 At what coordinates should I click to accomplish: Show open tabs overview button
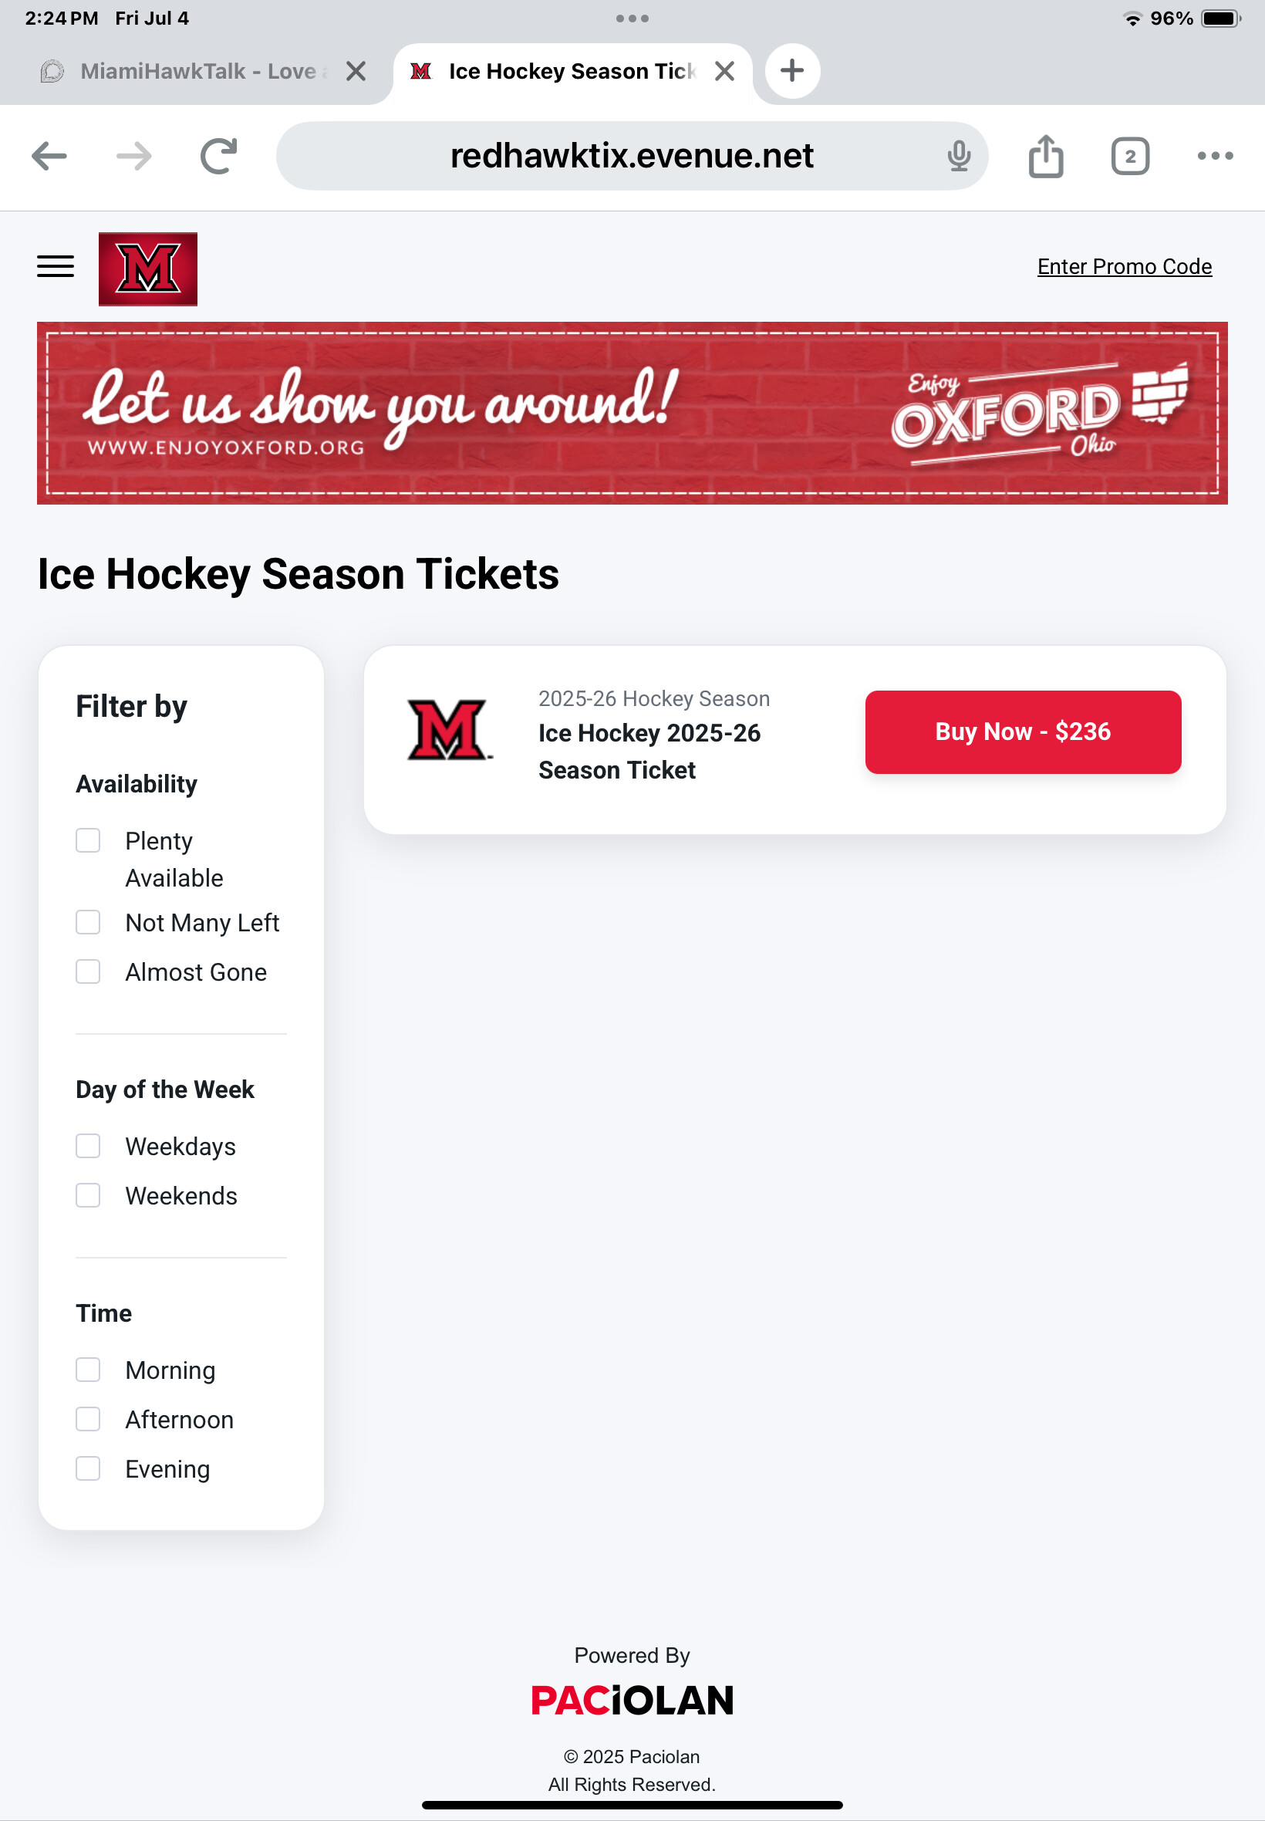point(1129,155)
